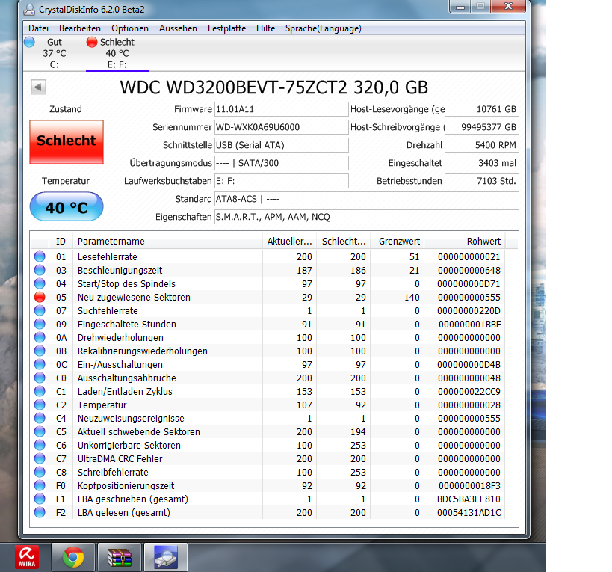The height and width of the screenshot is (572, 612).
Task: Click the Übertragungsmodus SATA/300 field
Action: [x=281, y=163]
